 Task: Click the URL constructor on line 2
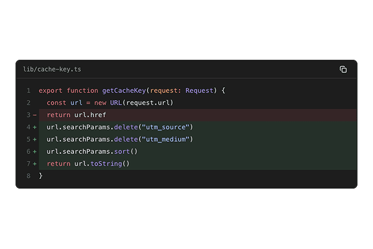point(116,103)
